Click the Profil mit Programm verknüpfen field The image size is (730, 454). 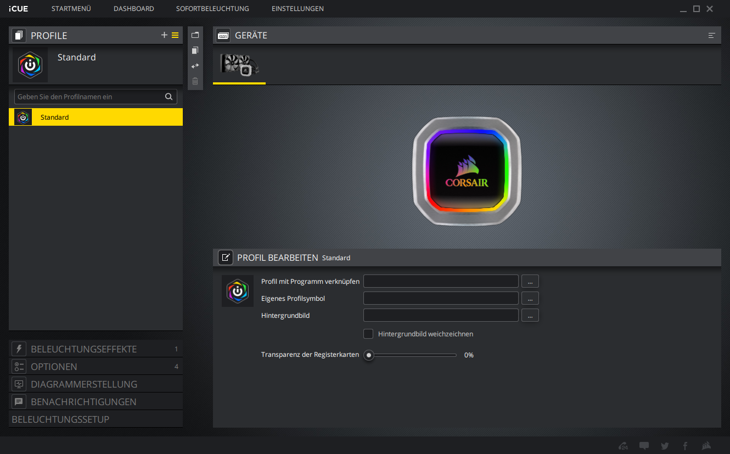point(441,281)
